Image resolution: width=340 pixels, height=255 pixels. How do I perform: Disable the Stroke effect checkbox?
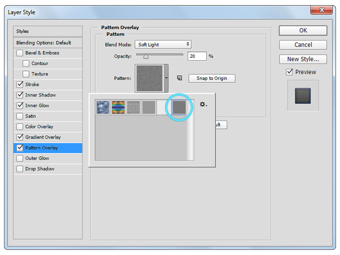20,85
